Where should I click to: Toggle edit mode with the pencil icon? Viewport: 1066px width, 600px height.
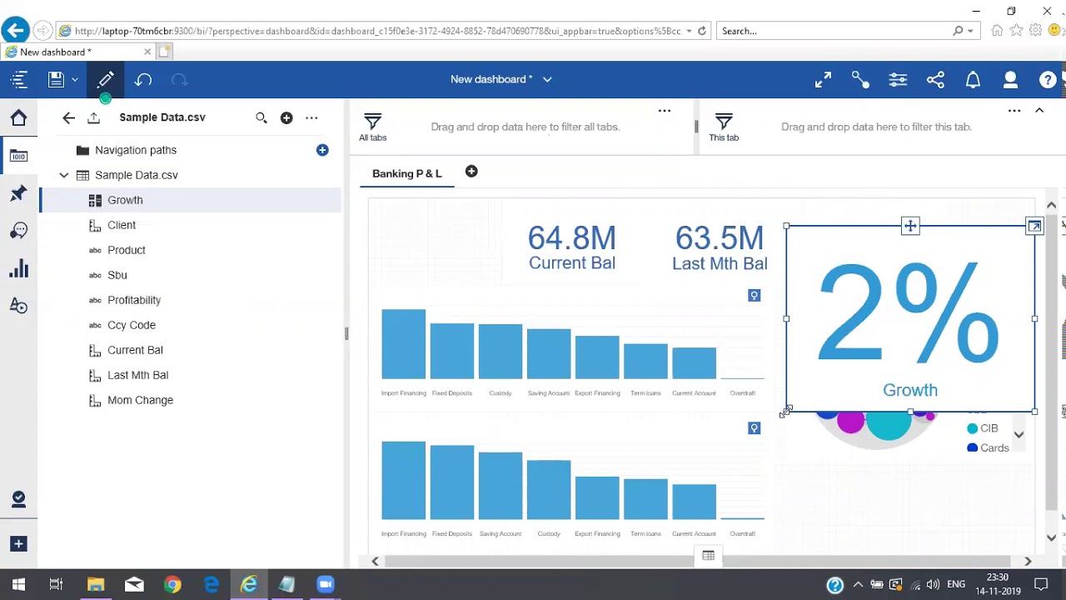tap(105, 80)
